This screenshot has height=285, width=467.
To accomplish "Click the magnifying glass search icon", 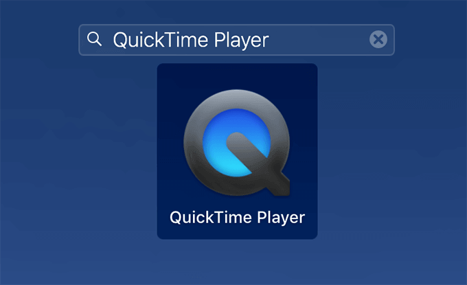I will point(94,39).
